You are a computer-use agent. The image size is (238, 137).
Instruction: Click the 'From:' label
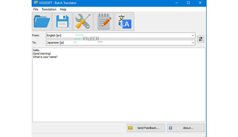(x=36, y=35)
